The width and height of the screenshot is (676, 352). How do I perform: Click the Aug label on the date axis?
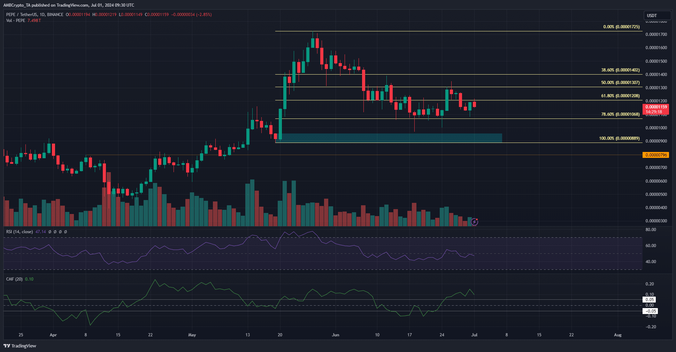(618, 335)
